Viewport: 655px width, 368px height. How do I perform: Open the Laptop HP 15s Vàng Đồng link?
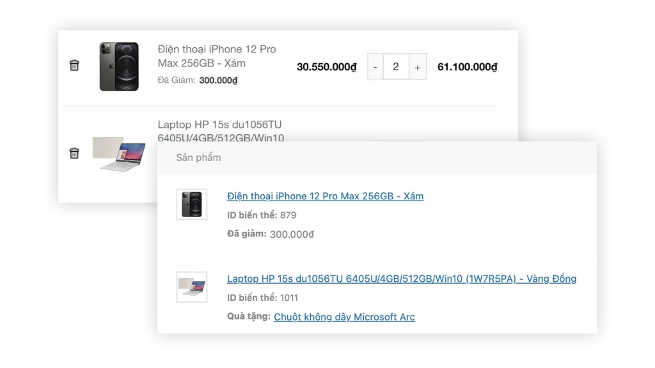[402, 279]
